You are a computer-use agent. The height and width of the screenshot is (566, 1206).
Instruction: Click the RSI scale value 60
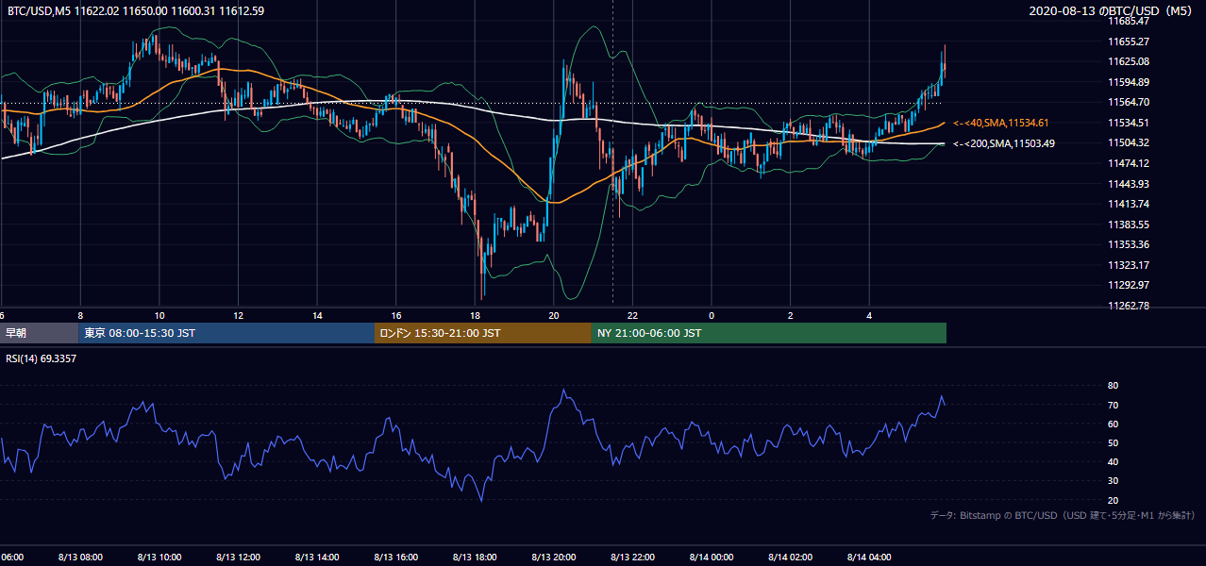1113,424
